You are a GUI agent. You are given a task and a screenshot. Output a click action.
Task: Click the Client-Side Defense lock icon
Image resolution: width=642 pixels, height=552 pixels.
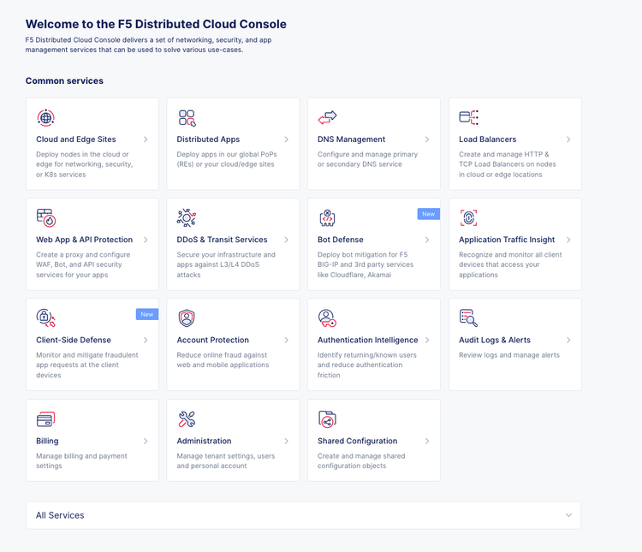pos(45,318)
